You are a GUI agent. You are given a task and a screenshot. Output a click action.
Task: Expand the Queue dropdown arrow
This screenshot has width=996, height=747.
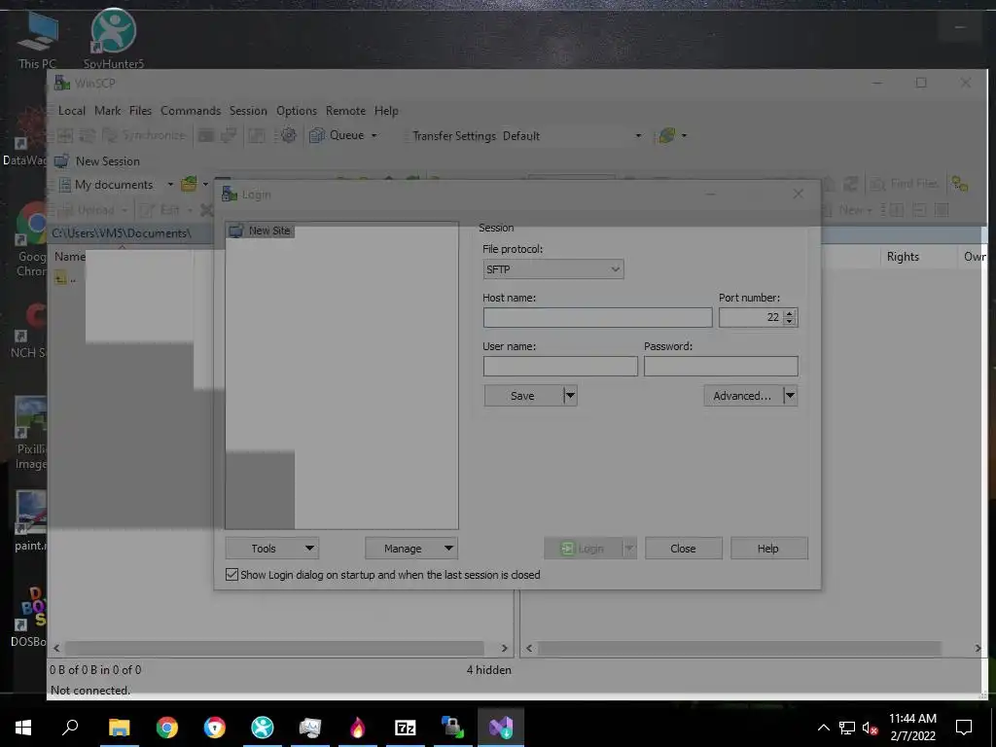tap(374, 135)
